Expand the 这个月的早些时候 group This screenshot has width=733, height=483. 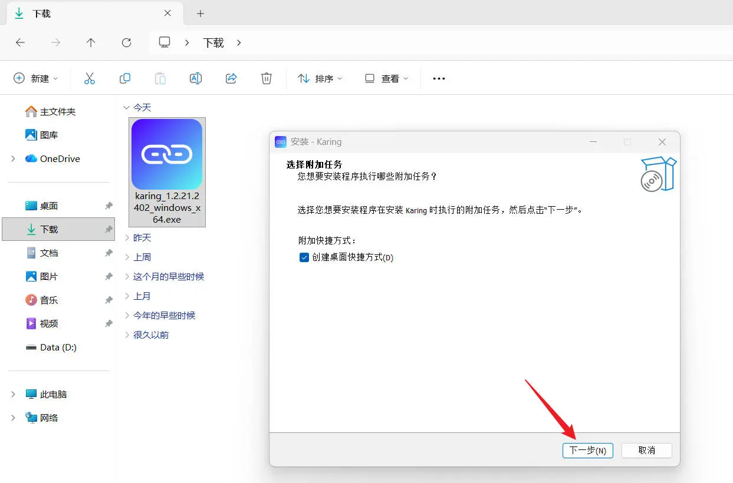coord(127,276)
